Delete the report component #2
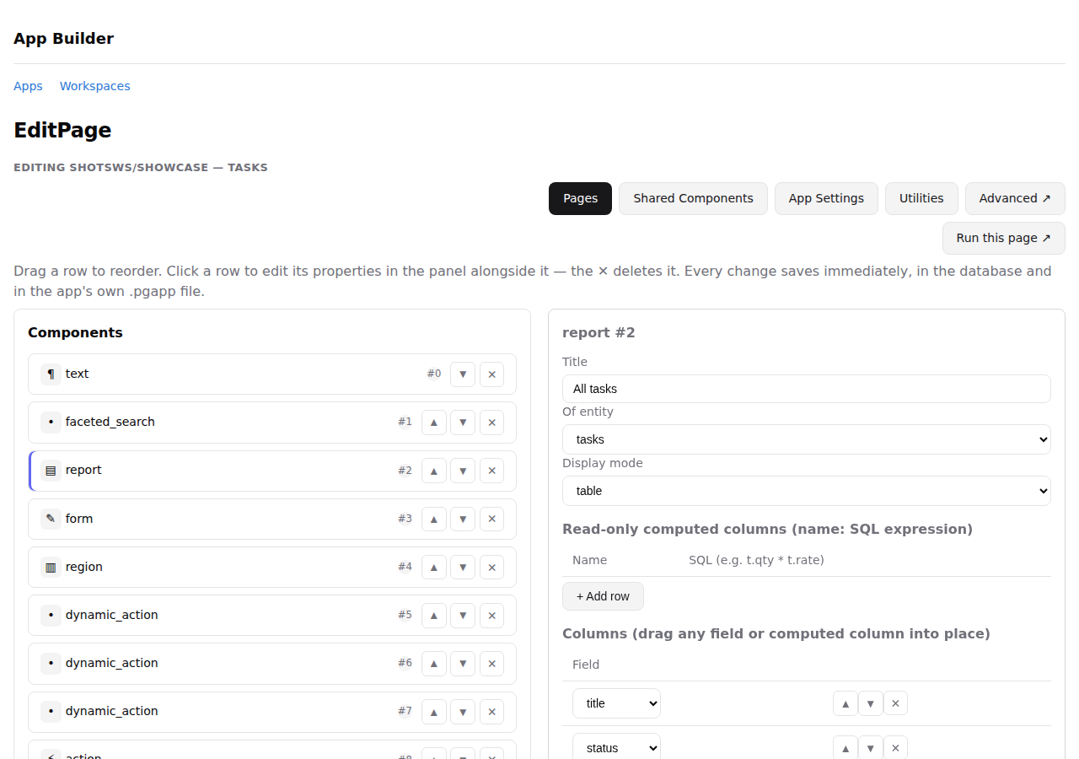Image resolution: width=1079 pixels, height=759 pixels. coord(491,471)
